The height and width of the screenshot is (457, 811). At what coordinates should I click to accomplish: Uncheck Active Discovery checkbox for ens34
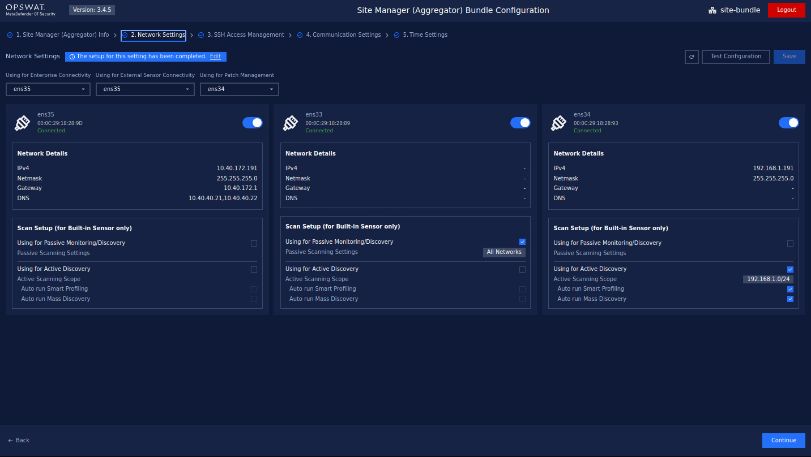click(x=790, y=269)
